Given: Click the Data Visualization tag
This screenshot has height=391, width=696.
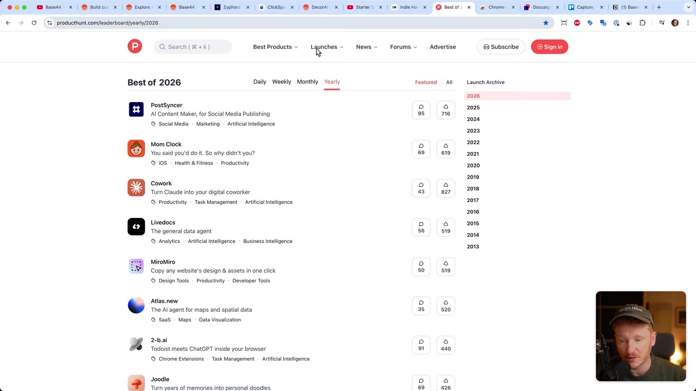Looking at the screenshot, I should click(220, 320).
